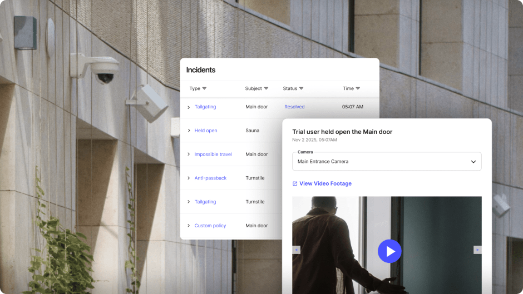Filter incidents by Time column icon
Screen dimensions: 523x294
[x=358, y=89]
